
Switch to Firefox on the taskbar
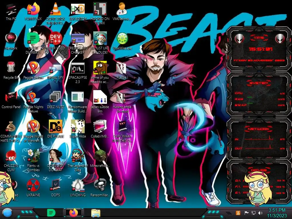(x=74, y=213)
